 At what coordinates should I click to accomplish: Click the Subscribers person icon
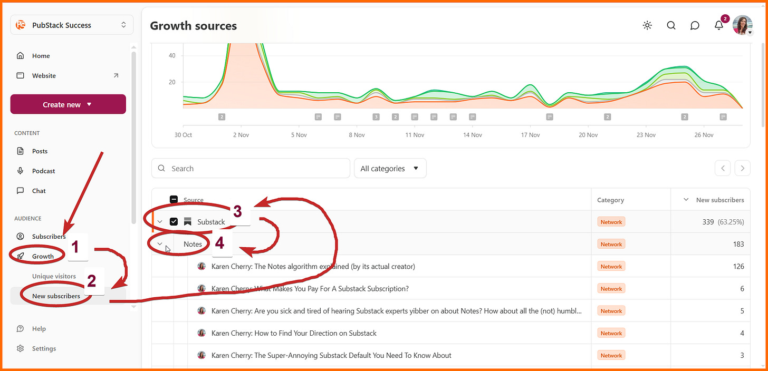coord(20,237)
